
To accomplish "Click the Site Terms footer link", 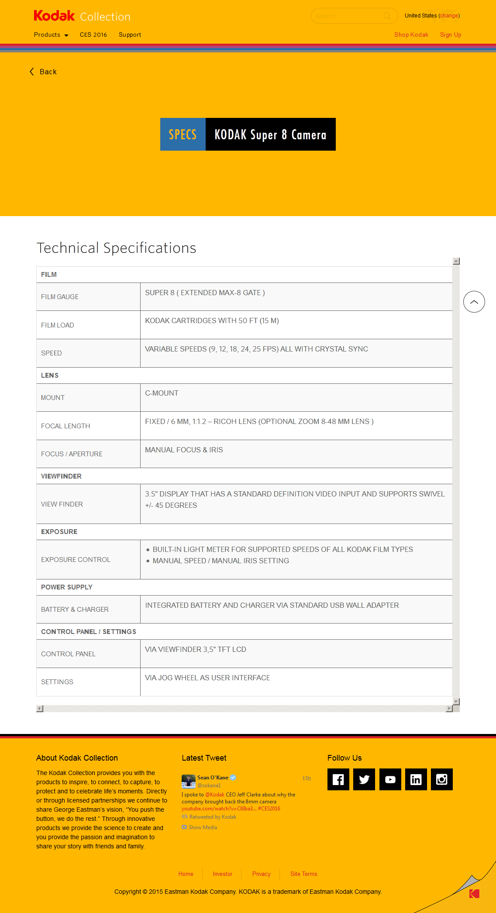I will pos(304,874).
